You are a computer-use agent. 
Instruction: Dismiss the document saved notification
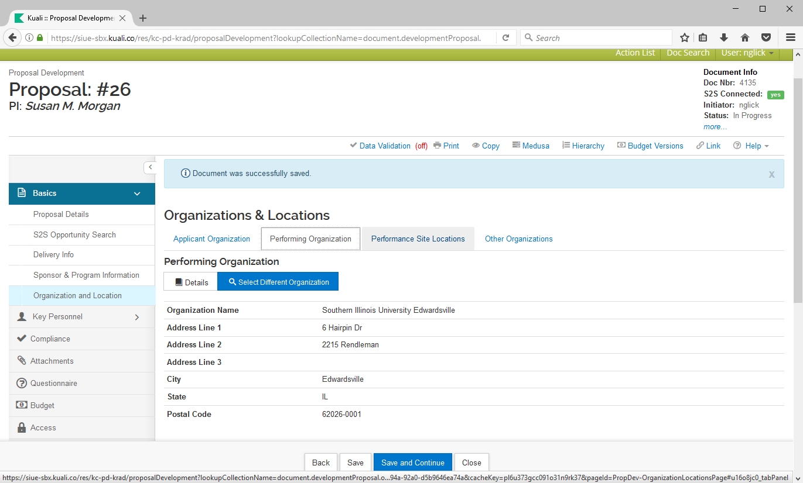771,174
